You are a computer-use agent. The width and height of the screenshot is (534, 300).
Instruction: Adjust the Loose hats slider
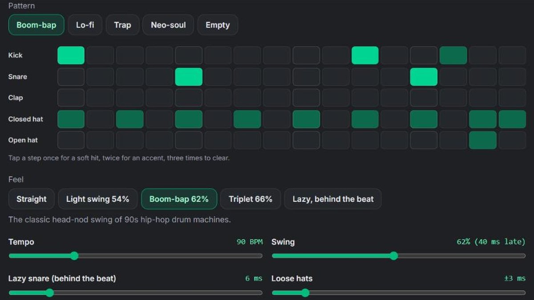pos(399,293)
